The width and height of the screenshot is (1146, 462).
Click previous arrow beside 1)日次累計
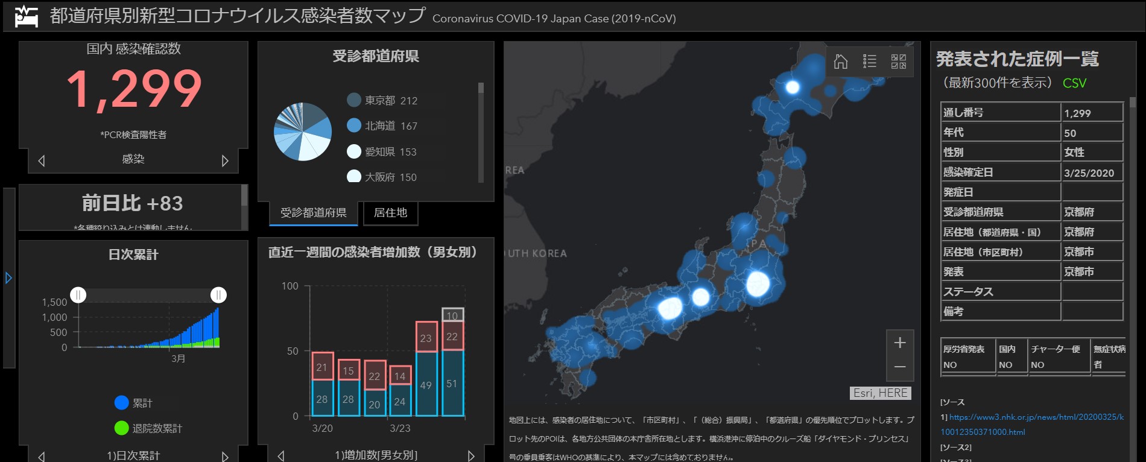click(42, 457)
